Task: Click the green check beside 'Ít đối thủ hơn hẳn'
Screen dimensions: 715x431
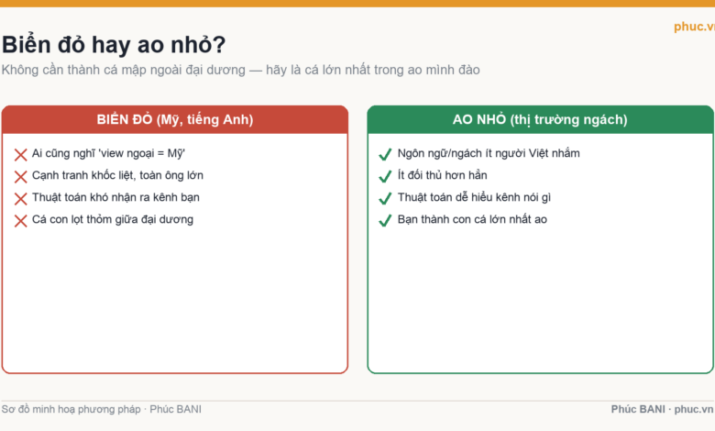Action: pyautogui.click(x=385, y=176)
